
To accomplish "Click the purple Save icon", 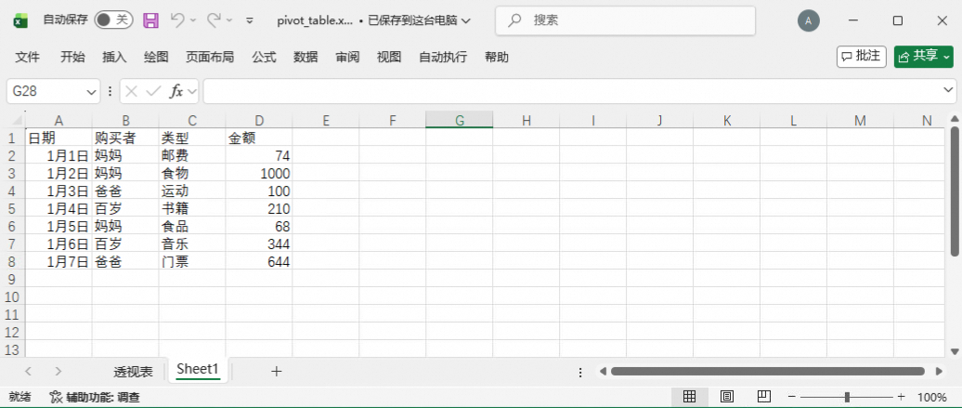I will click(x=151, y=20).
